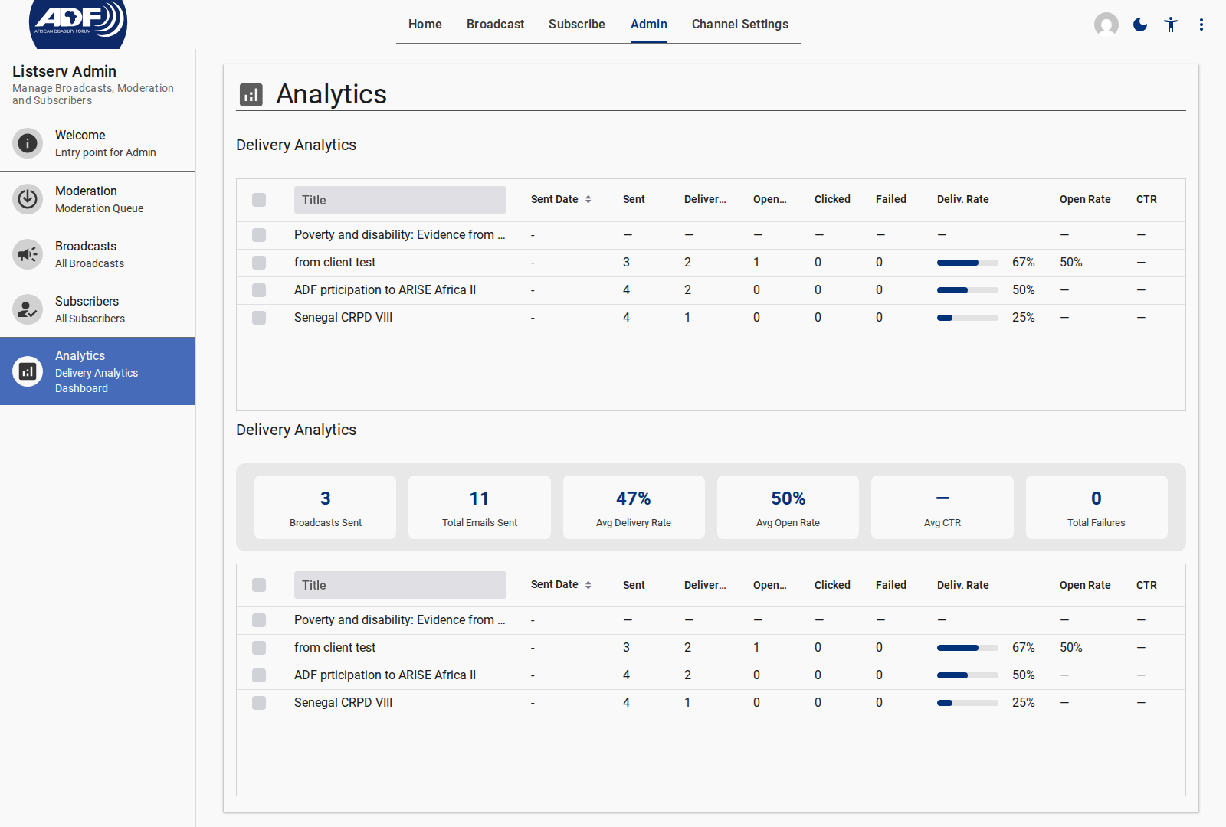Click 50% open rate in first table
1226x827 pixels.
(1071, 263)
